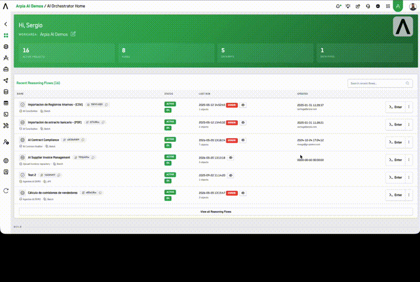Click the share export icon in top bar
Viewport: 420px width, 282px height.
(x=358, y=6)
